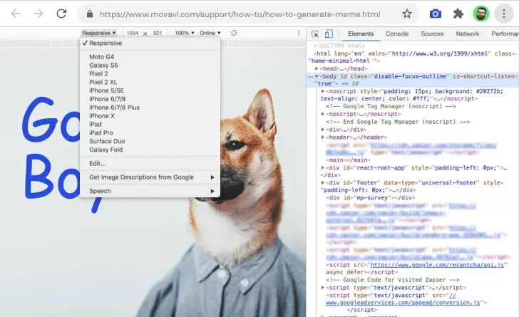Screen dimensions: 519x317
Task: Choose iPhone 6/7/8 device
Action: [150, 99]
